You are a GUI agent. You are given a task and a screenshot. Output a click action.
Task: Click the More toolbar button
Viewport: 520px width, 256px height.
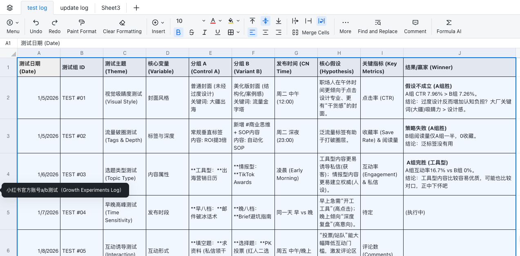click(x=345, y=26)
